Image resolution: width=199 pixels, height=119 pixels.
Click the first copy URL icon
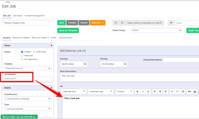116,23
